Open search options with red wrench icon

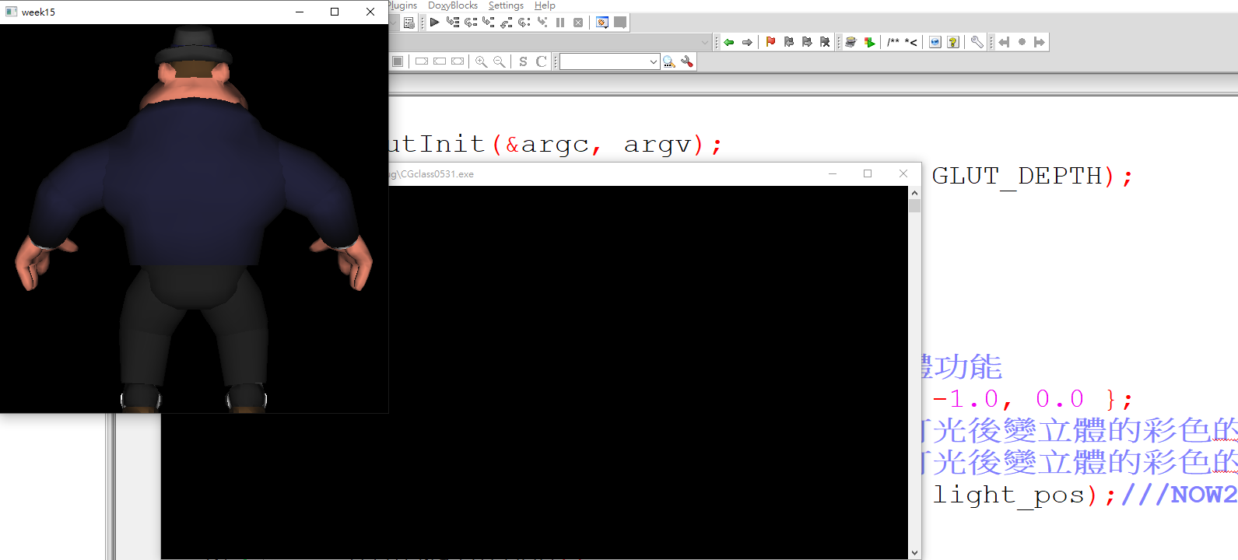(x=687, y=61)
